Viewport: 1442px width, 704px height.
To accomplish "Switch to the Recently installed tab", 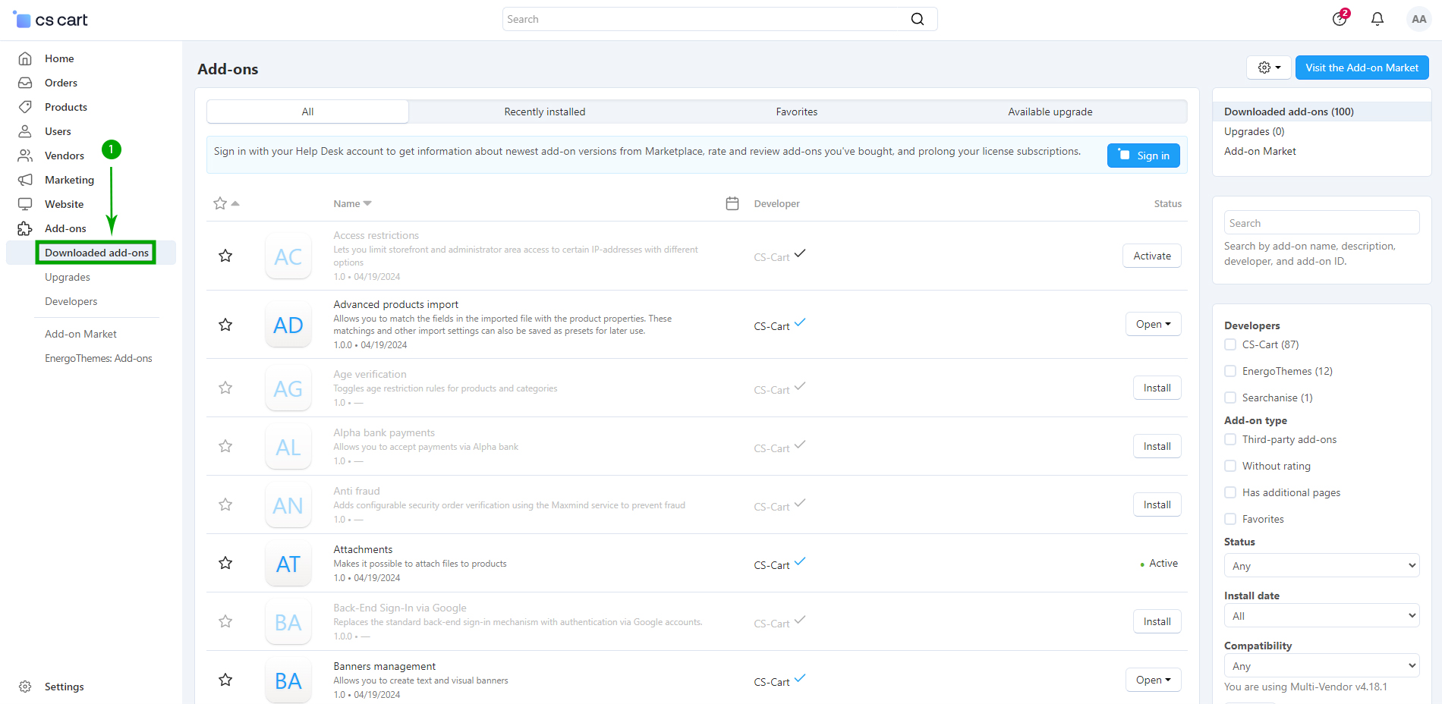I will click(x=544, y=112).
